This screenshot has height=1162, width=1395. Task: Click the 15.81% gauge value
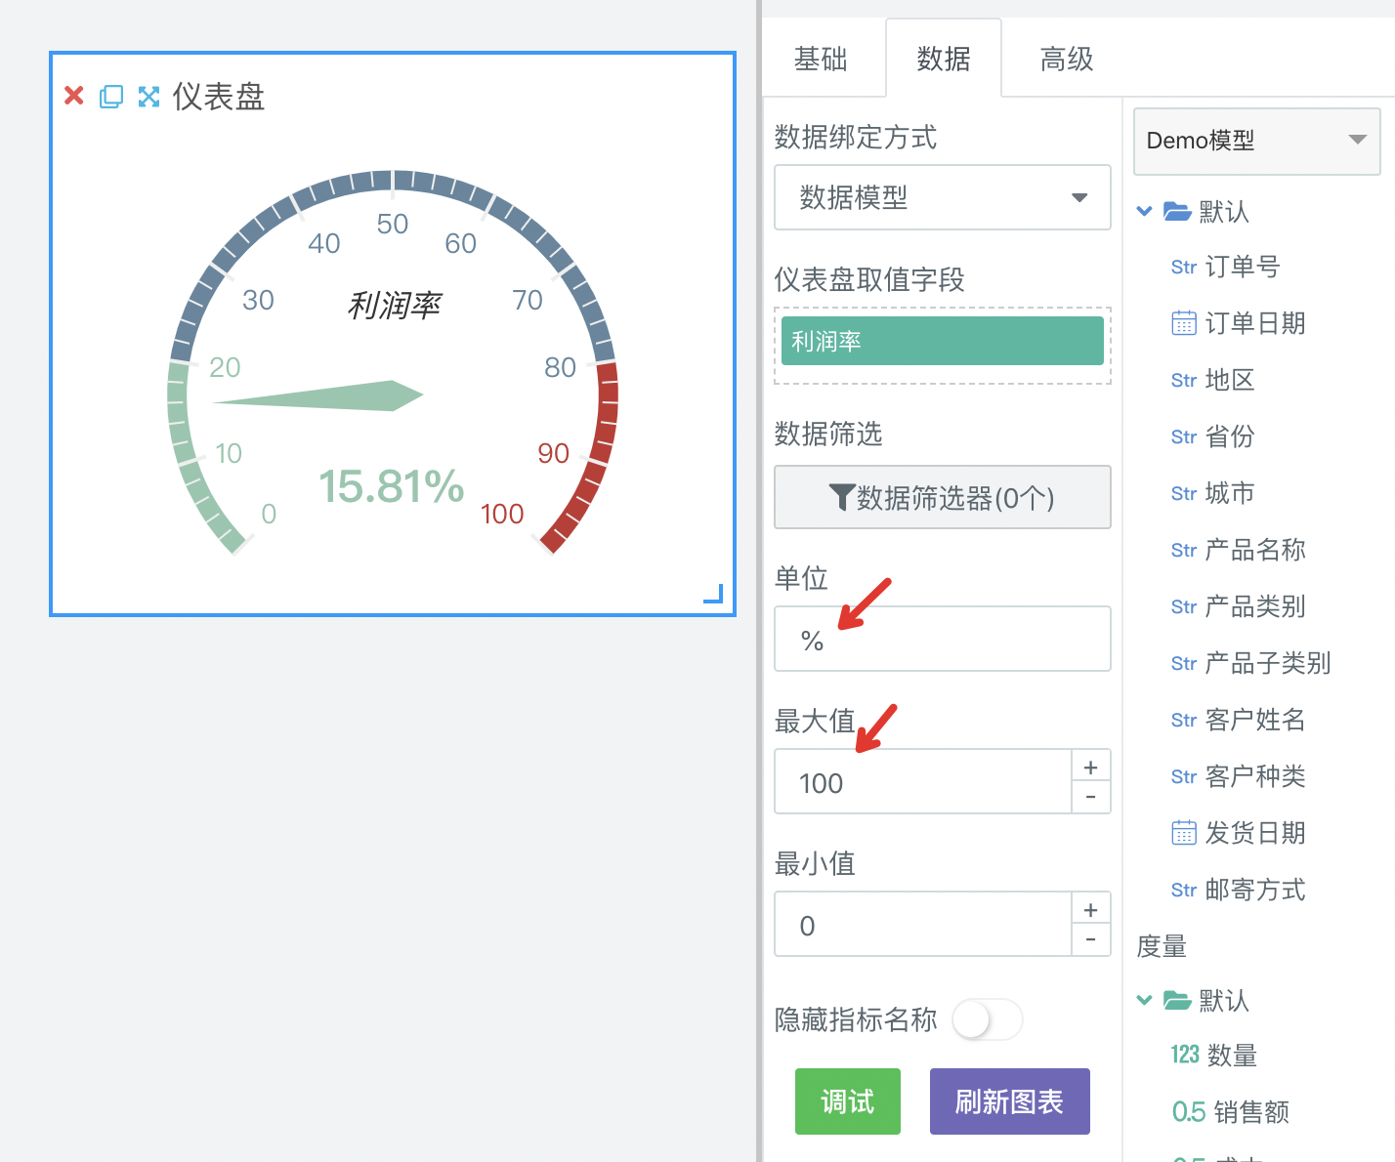[392, 486]
